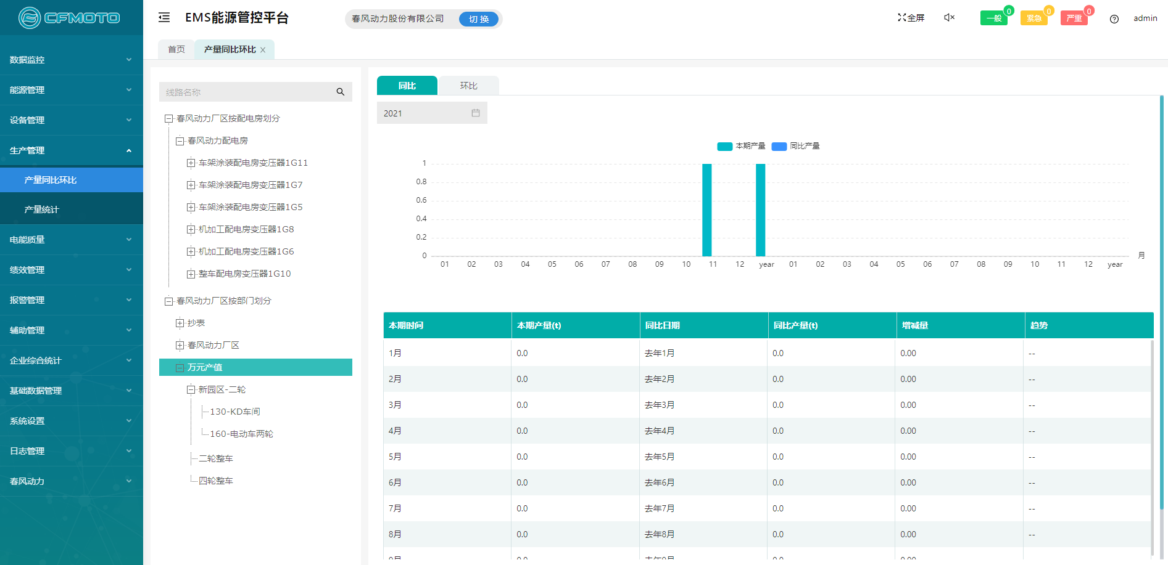Viewport: 1168px width, 565px height.
Task: Expand the 数据监控 sidebar menu
Action: coord(72,60)
